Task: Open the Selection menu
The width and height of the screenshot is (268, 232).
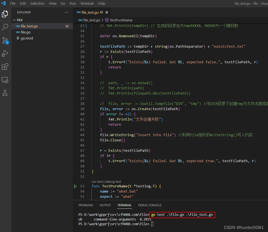Action: point(37,3)
